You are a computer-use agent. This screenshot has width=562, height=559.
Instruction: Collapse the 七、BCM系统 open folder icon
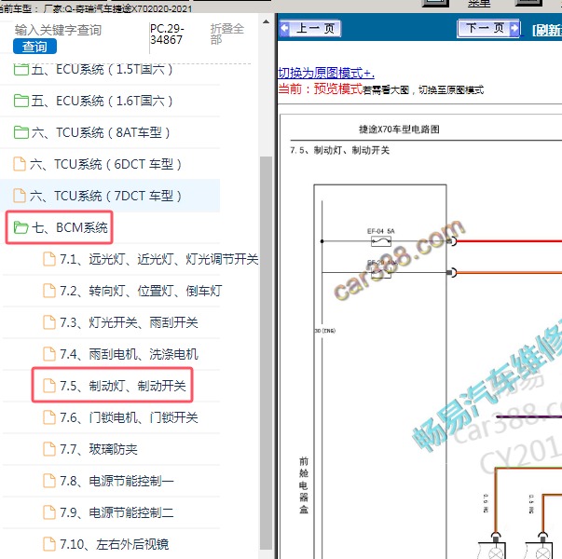[21, 227]
